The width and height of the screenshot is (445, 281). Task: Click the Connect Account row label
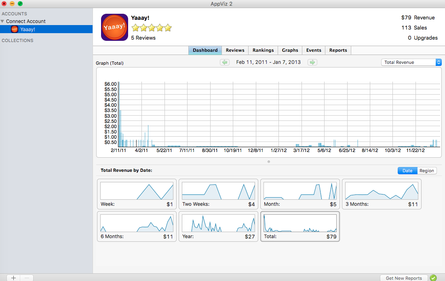[x=26, y=21]
